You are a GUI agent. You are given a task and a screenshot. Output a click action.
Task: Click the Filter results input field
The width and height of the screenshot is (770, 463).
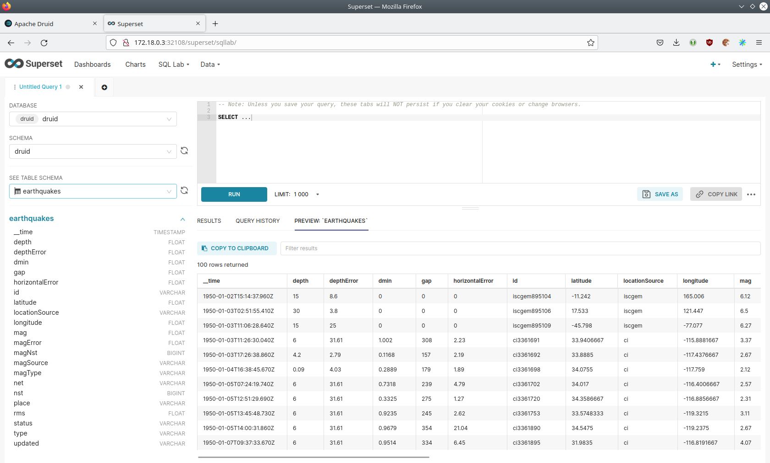pyautogui.click(x=520, y=248)
